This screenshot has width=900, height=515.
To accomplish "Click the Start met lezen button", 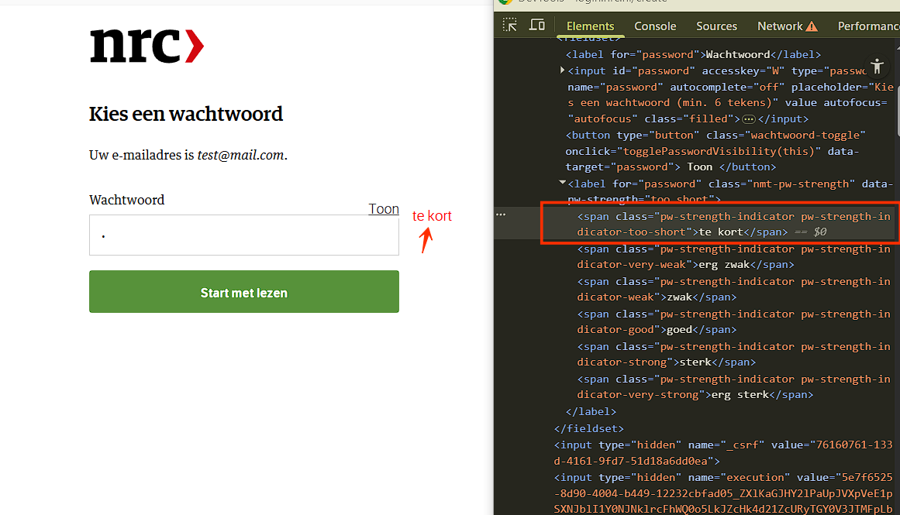I will click(244, 292).
